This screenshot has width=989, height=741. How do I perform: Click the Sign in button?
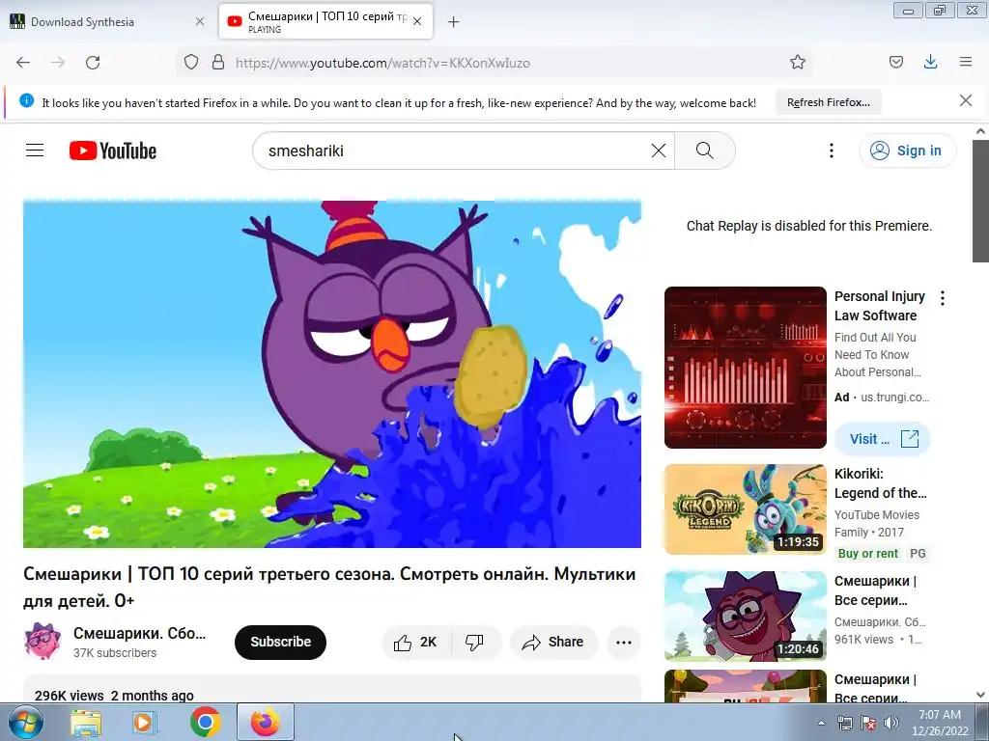tap(907, 151)
